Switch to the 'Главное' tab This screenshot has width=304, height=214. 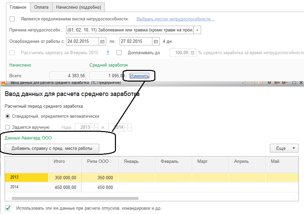[18, 7]
